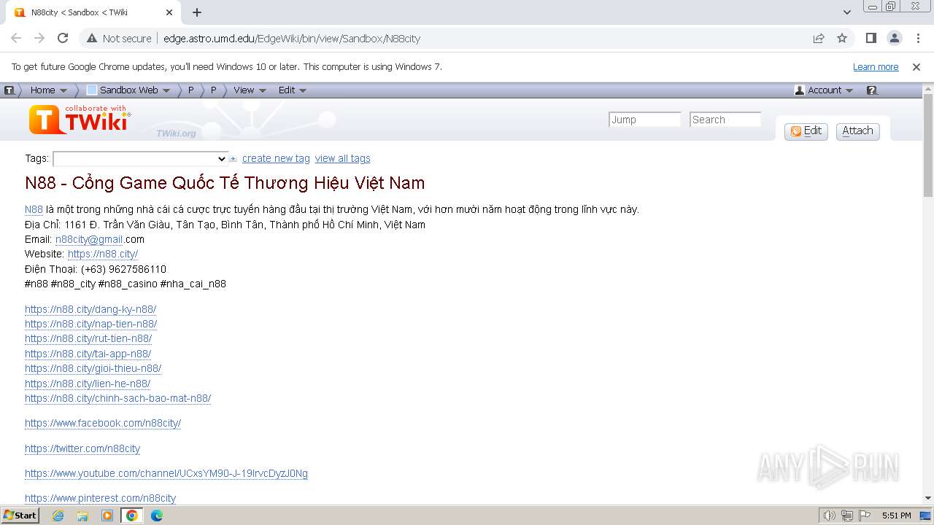Open the youtube.com channel link

(x=166, y=473)
